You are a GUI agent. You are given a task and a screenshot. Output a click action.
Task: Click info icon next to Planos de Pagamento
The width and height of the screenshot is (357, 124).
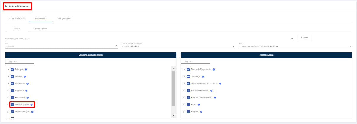click(214, 69)
